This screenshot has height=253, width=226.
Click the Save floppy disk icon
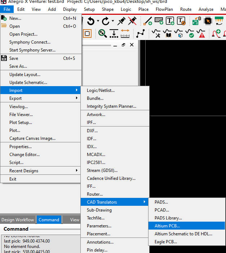(x=4, y=58)
